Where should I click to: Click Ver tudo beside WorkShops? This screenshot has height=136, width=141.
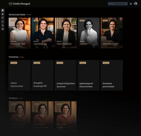coord(21,98)
